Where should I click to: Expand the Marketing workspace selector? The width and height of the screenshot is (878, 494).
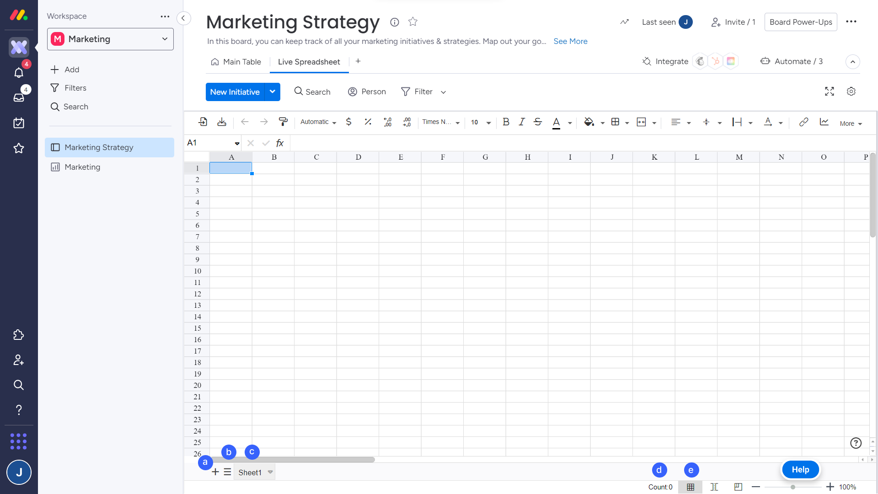pyautogui.click(x=110, y=39)
